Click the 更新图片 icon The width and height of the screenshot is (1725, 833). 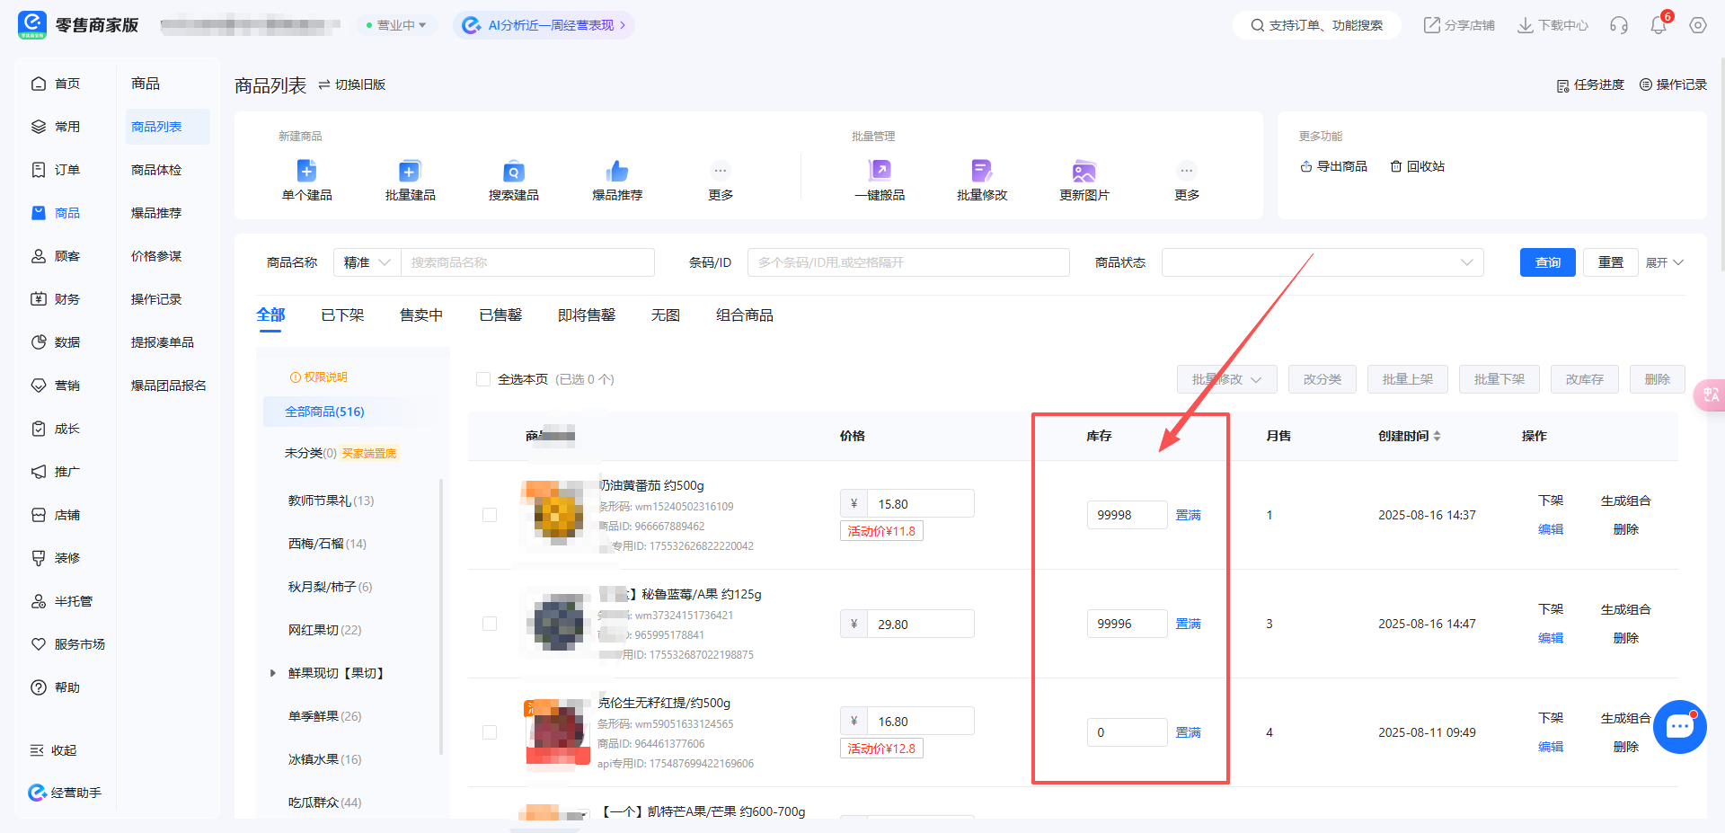[1083, 180]
